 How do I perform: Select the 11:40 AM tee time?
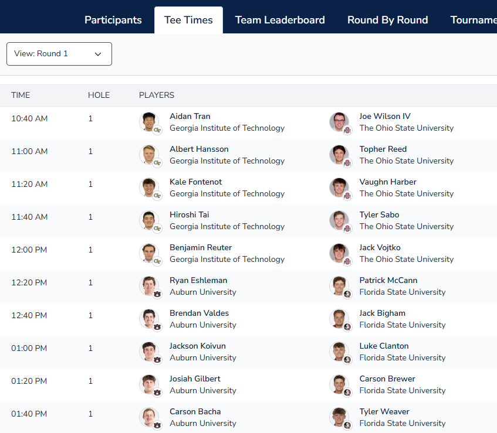point(29,217)
